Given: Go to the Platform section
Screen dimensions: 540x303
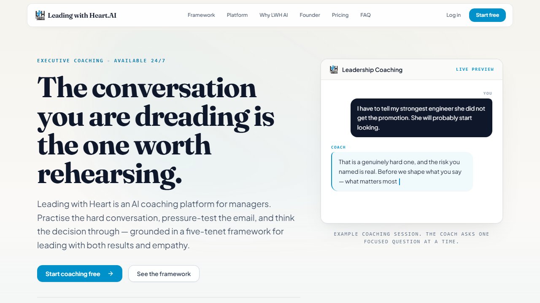Looking at the screenshot, I should [x=237, y=15].
